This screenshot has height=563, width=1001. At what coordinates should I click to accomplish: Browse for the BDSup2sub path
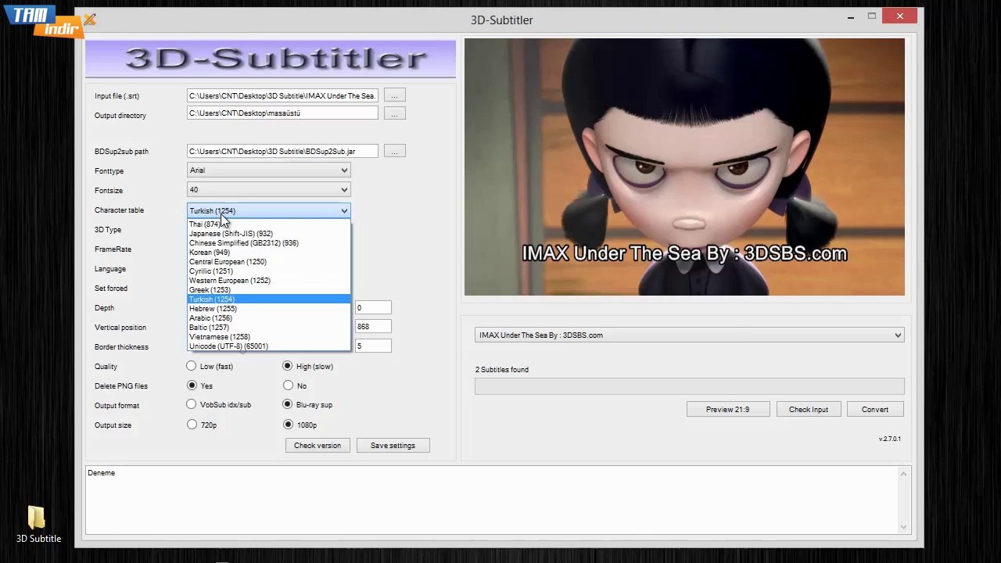click(x=394, y=151)
